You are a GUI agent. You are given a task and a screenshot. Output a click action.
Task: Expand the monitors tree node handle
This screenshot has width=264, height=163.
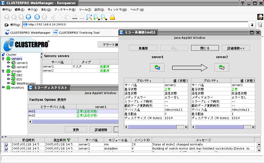click(x=3, y=87)
